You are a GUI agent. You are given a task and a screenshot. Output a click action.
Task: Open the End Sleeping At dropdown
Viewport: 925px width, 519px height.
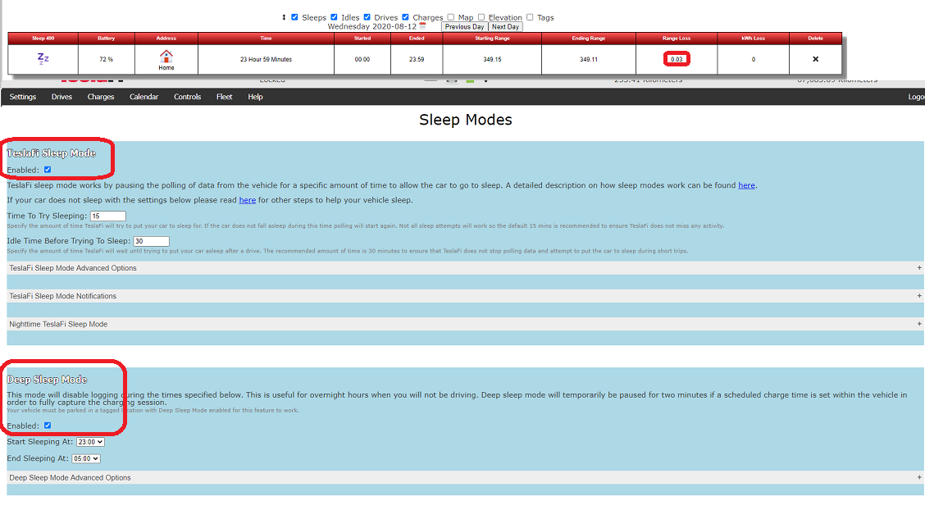[x=86, y=458]
